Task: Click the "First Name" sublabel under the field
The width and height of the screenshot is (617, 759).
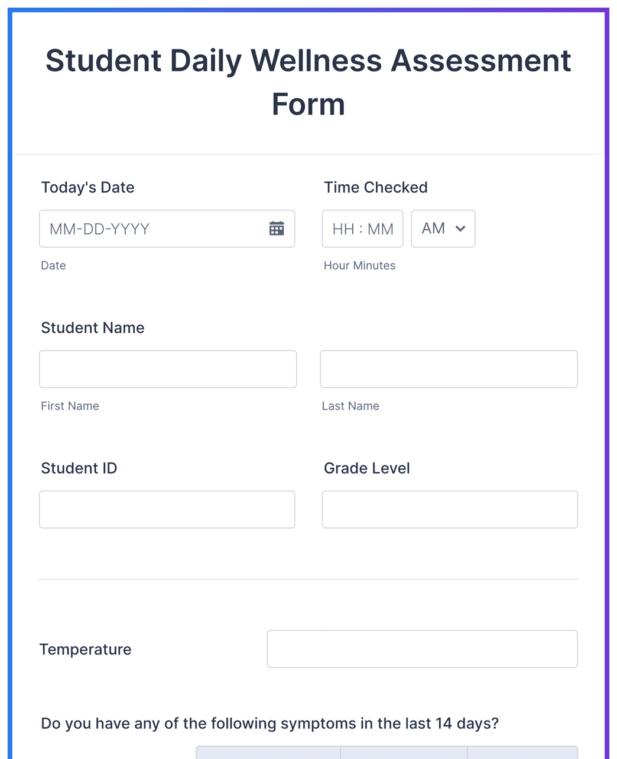Action: [70, 406]
